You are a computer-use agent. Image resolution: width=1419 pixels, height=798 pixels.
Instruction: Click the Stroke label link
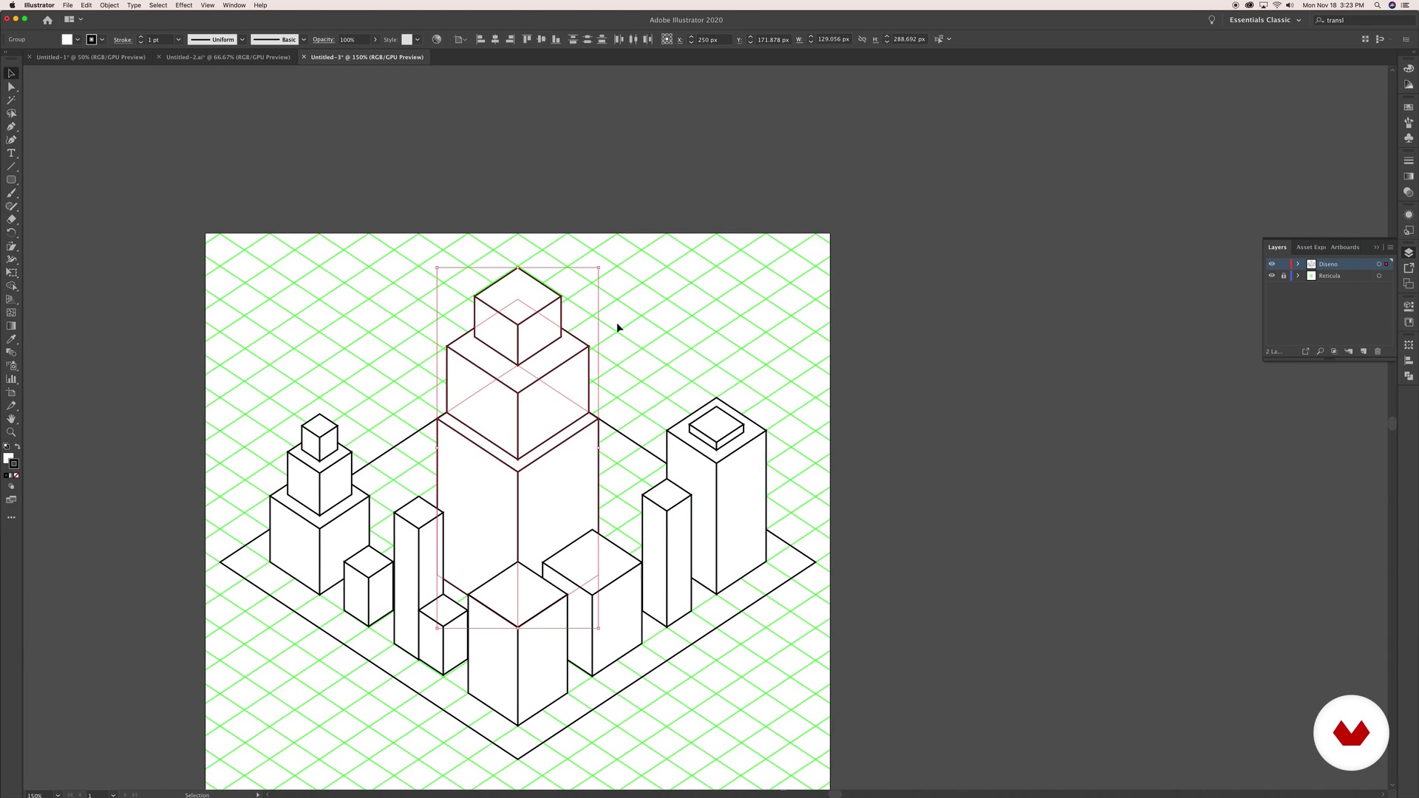(123, 40)
